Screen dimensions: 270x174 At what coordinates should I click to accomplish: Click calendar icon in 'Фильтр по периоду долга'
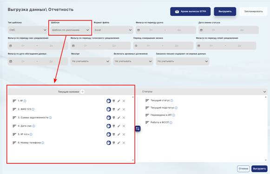click(x=138, y=30)
